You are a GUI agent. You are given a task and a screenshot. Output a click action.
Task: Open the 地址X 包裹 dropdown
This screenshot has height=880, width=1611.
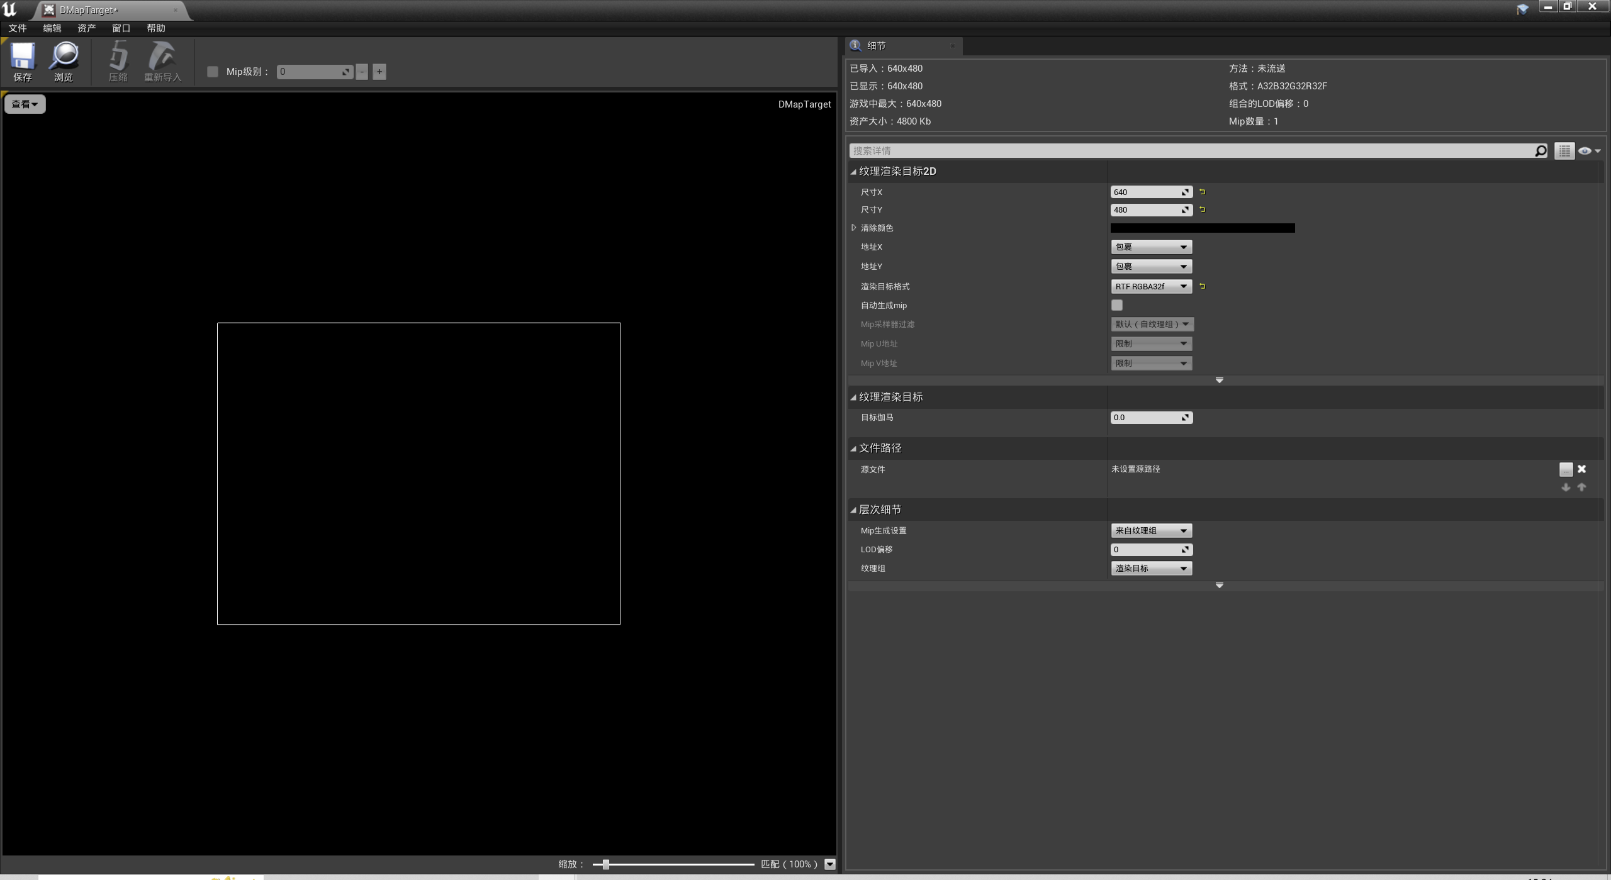click(1151, 247)
